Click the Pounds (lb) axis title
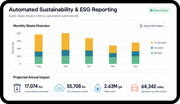Viewport: 180px width, 104px height. click(x=13, y=48)
